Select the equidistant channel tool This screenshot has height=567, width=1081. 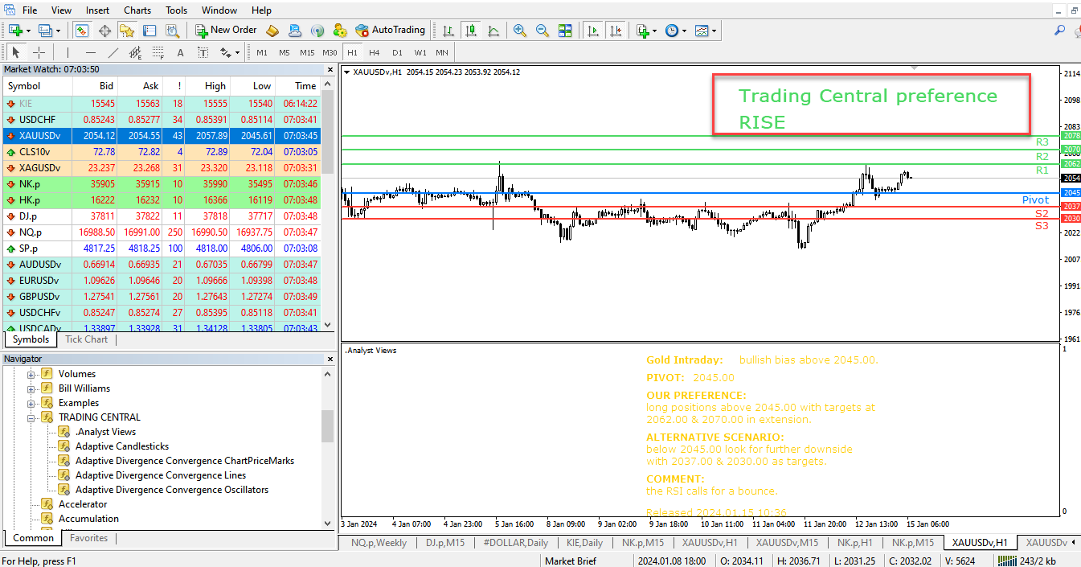[136, 52]
